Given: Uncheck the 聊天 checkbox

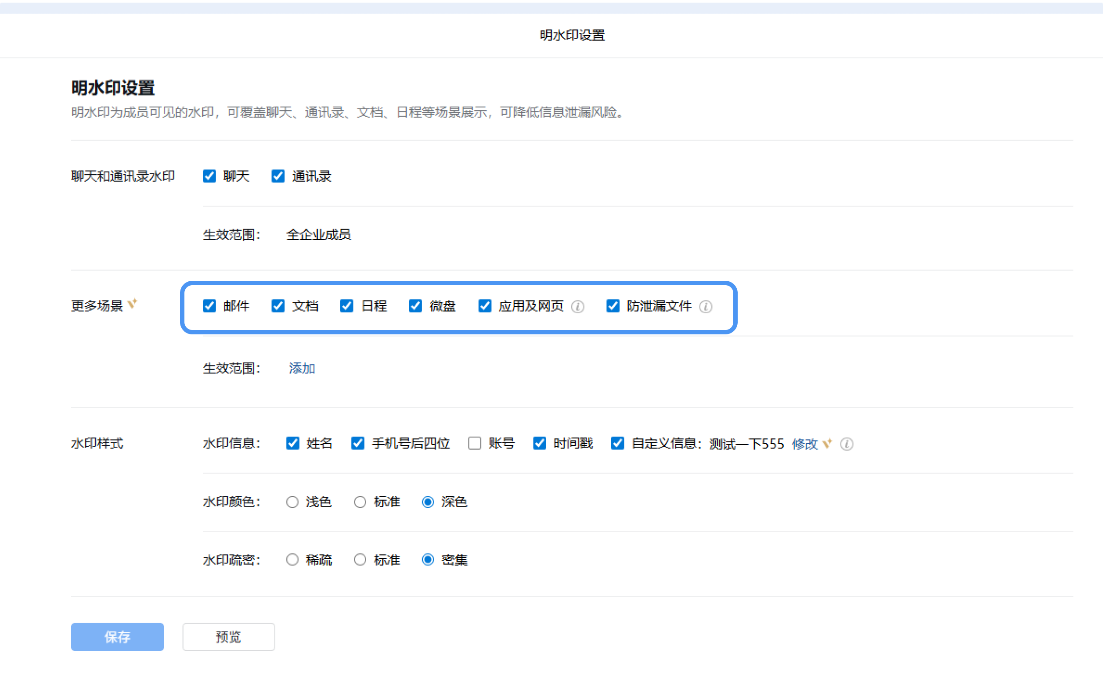Looking at the screenshot, I should (x=209, y=176).
